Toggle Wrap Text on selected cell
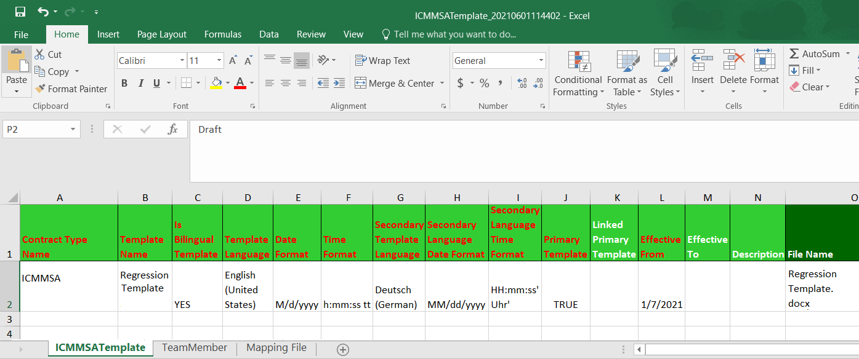 pos(382,60)
